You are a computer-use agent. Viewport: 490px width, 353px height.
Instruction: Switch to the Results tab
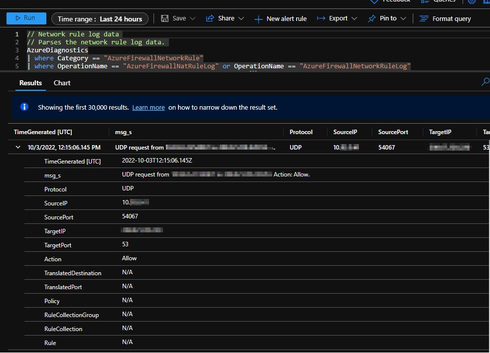point(30,83)
